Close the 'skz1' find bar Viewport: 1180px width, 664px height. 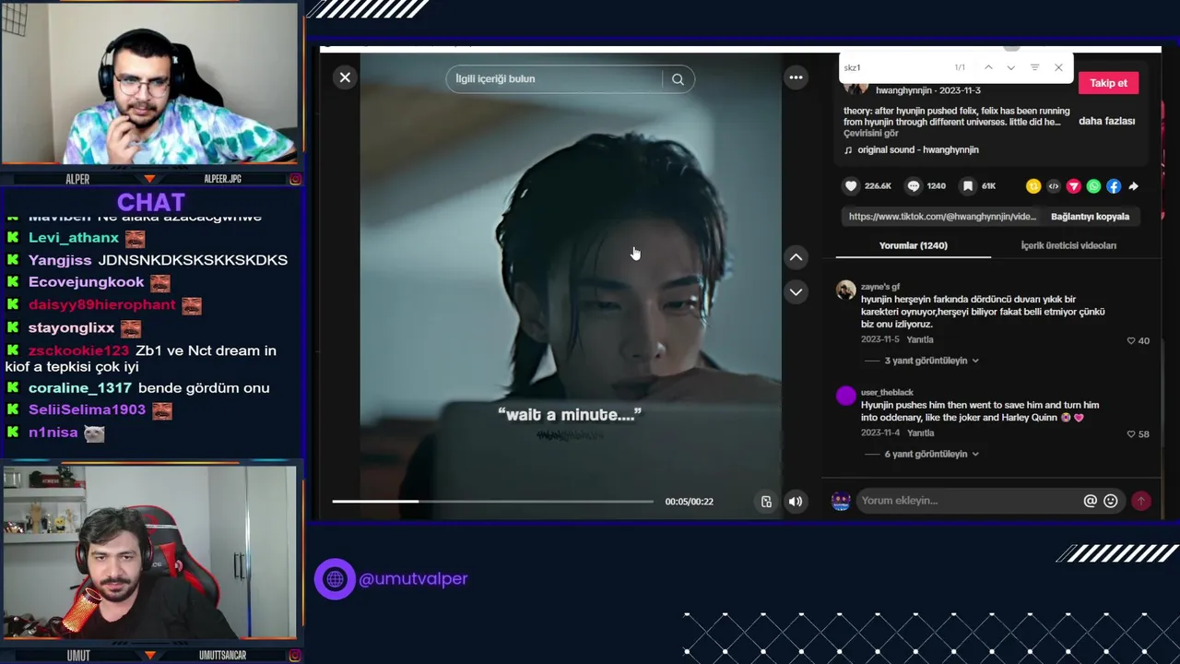coord(1058,67)
